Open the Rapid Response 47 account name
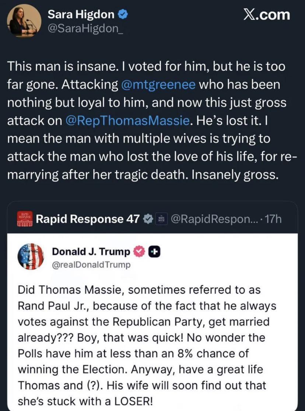 pos(88,219)
